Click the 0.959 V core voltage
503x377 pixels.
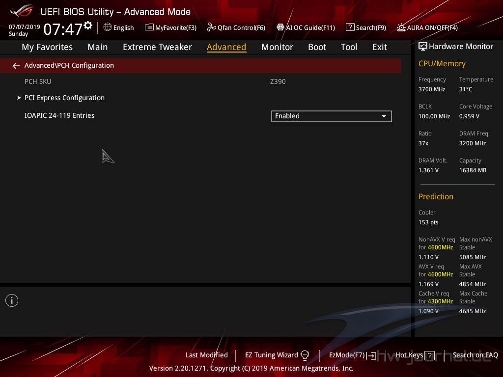pyautogui.click(x=469, y=116)
